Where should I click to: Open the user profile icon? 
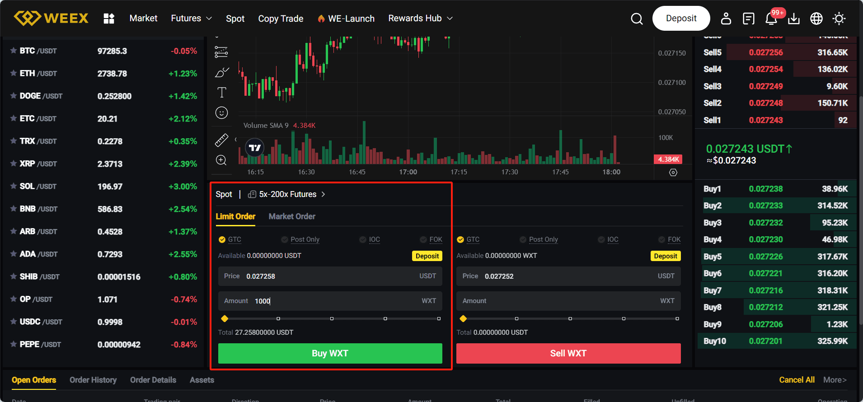[x=726, y=19]
